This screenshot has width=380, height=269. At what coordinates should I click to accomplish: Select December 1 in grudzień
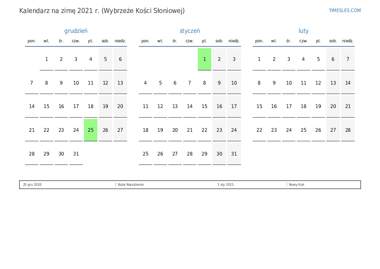pos(46,59)
